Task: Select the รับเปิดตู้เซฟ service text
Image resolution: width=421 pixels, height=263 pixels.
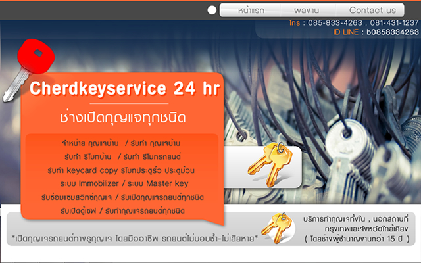Action: click(x=78, y=210)
